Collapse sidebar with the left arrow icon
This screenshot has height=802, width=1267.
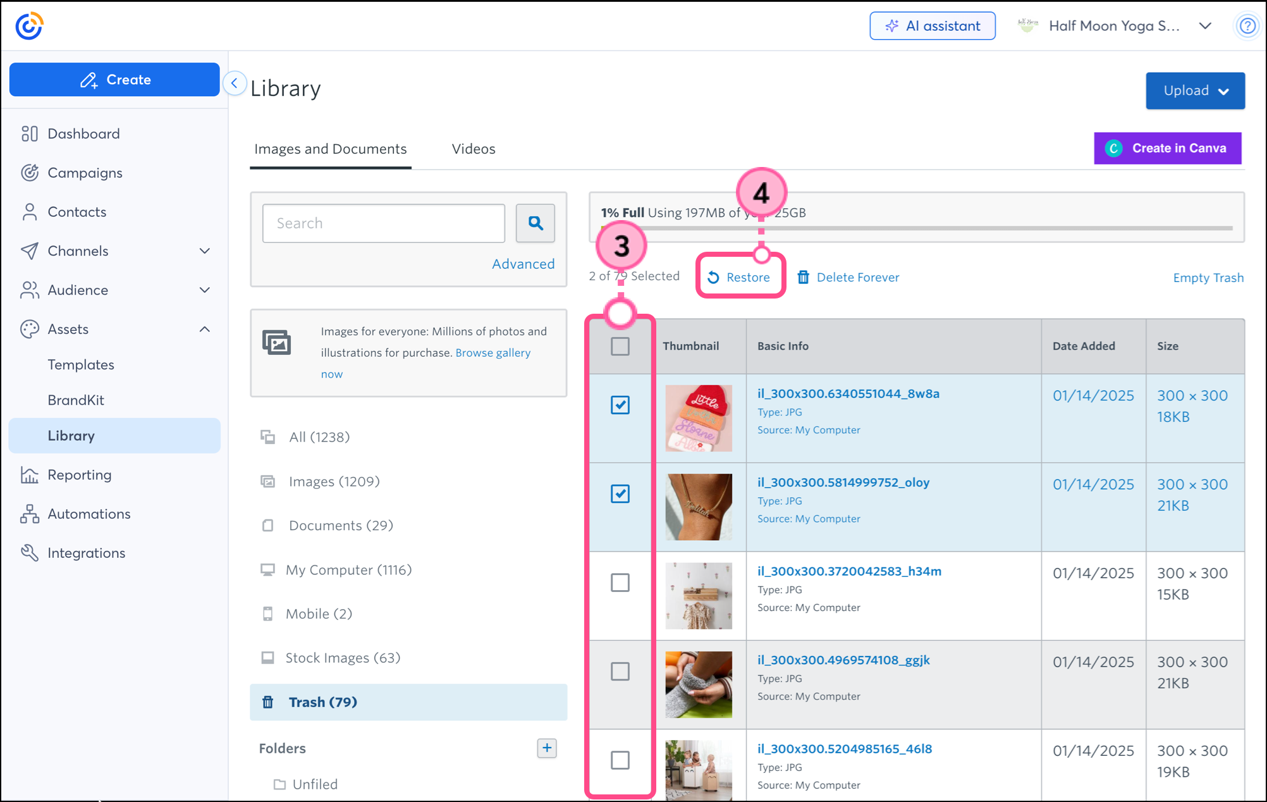(x=235, y=83)
